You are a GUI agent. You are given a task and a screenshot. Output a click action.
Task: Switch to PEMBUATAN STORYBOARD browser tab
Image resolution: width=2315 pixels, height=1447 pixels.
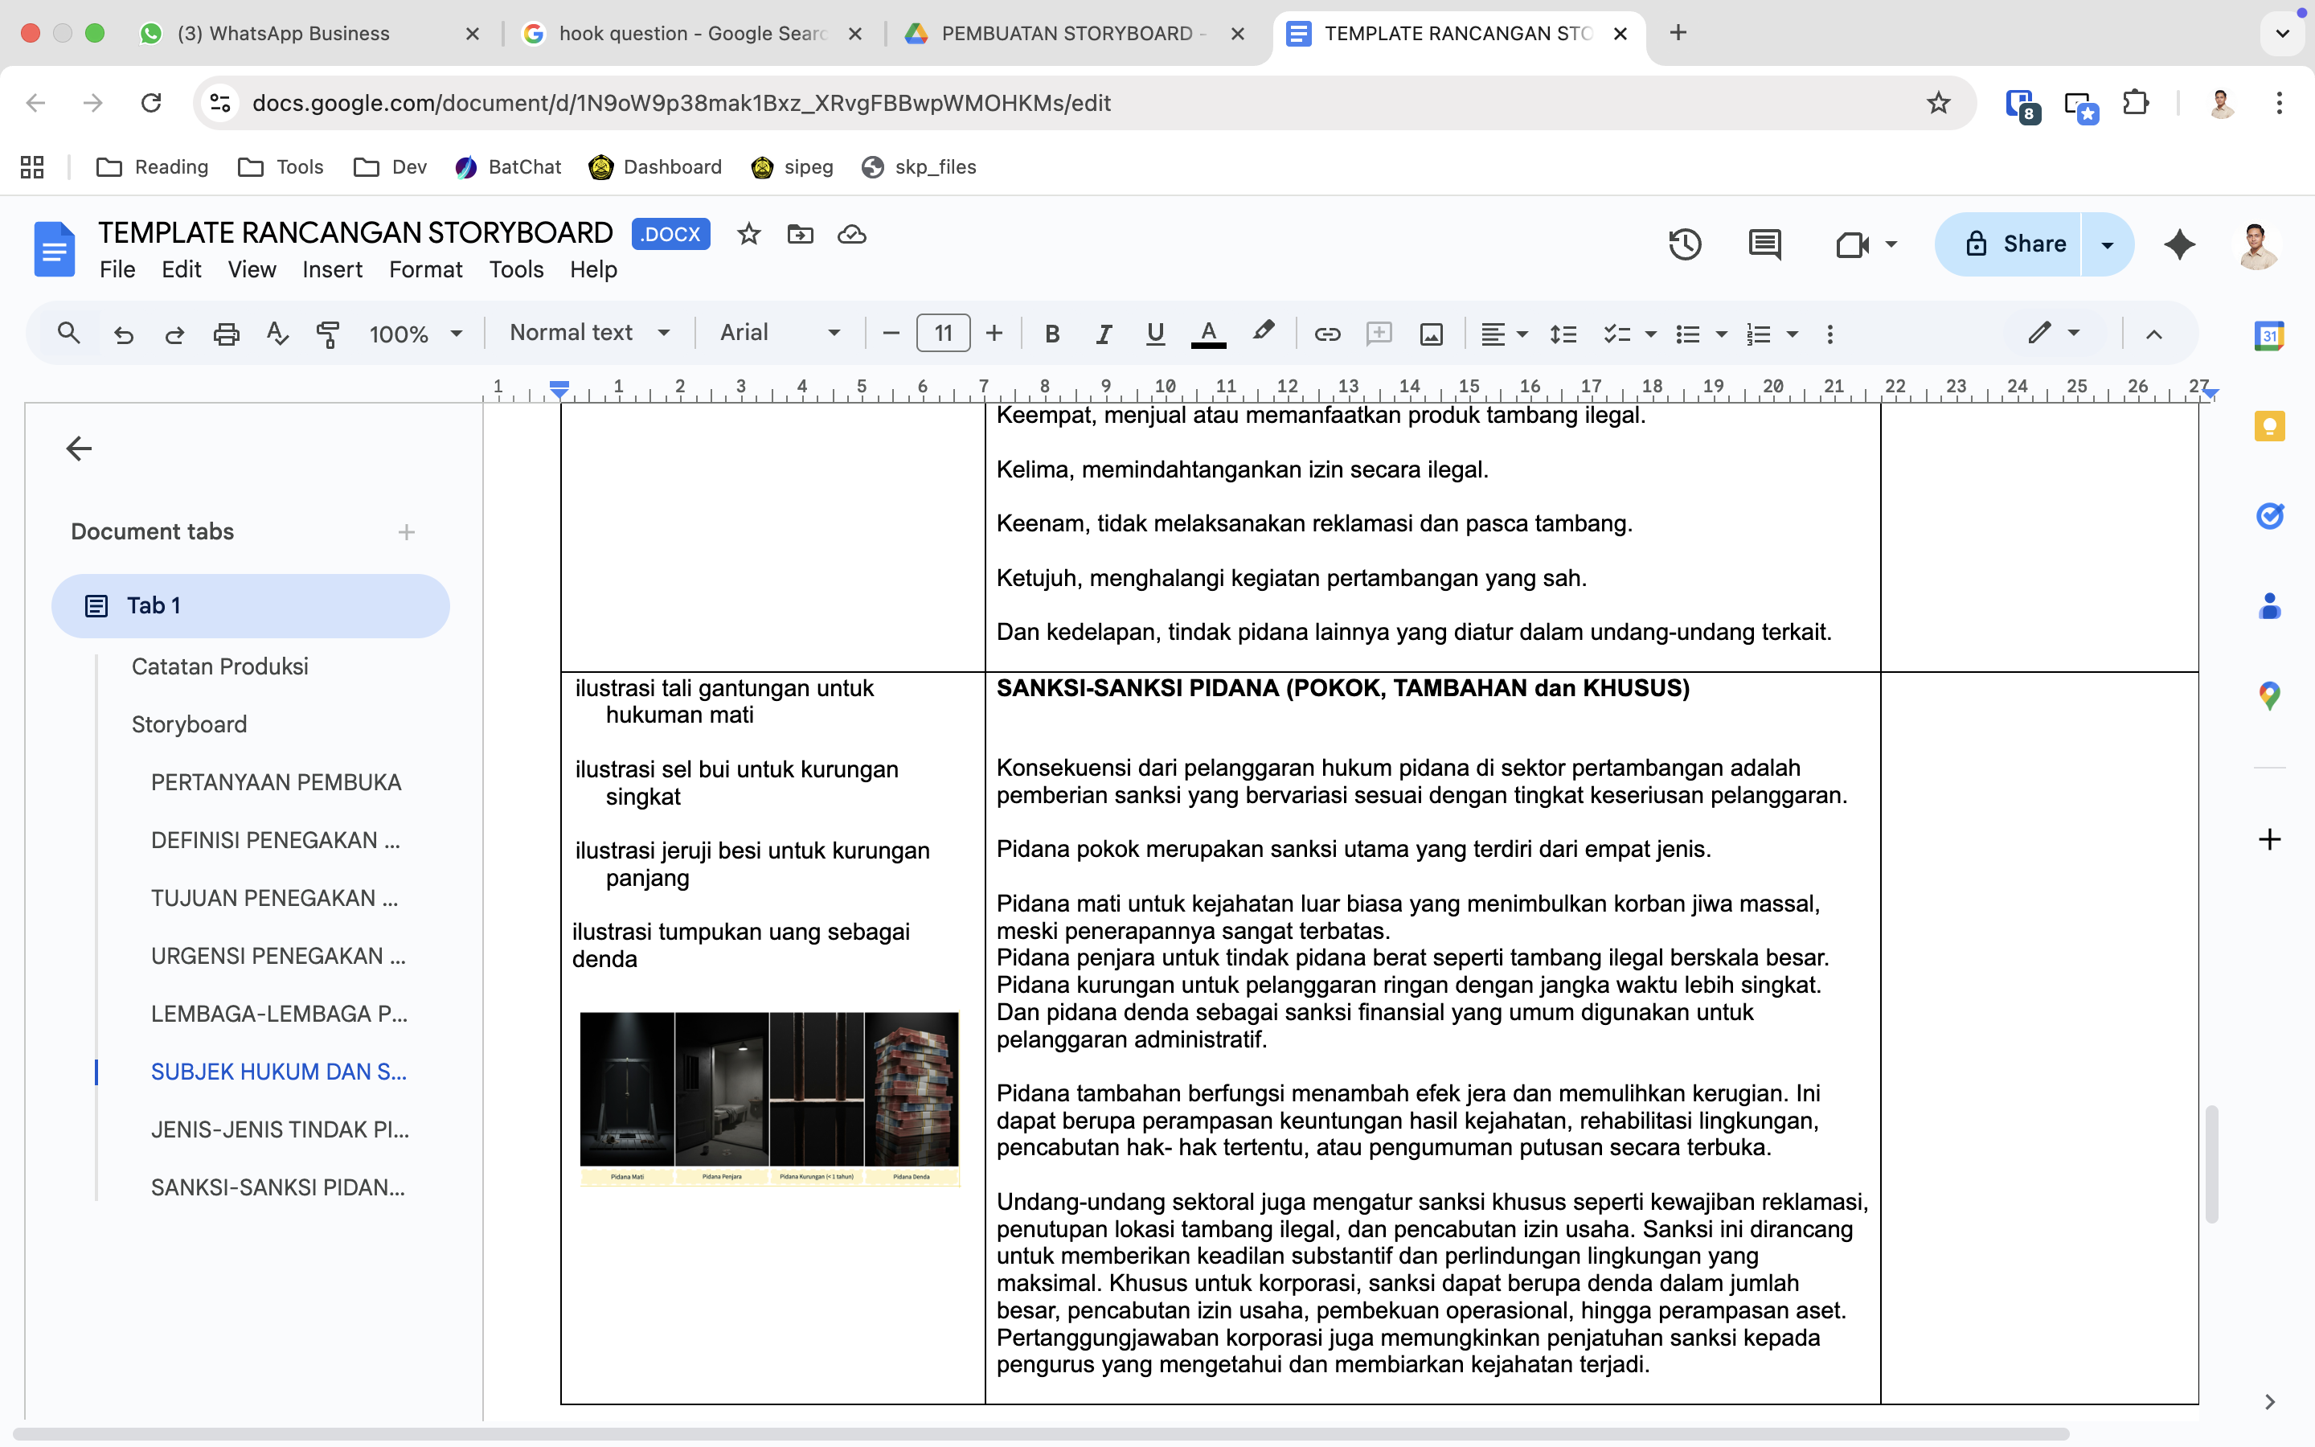click(1067, 34)
